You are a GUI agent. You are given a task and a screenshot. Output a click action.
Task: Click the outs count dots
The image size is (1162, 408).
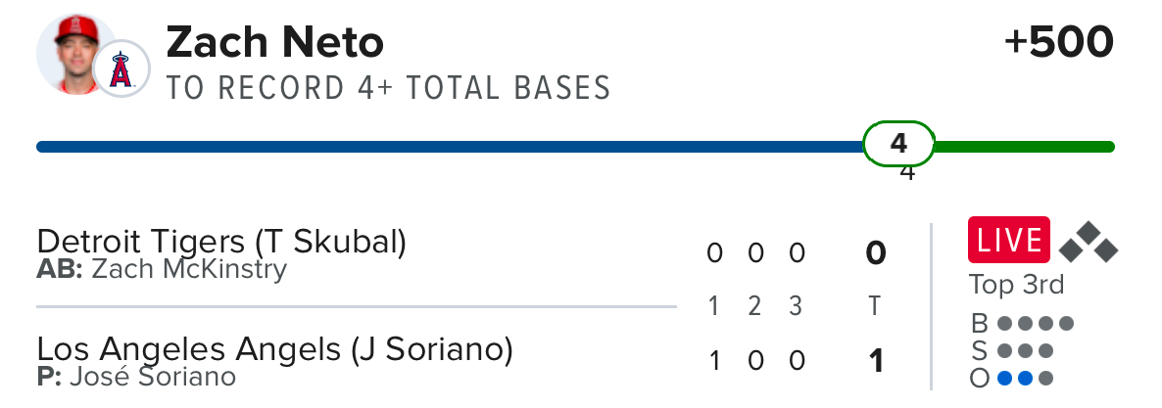pos(1025,379)
